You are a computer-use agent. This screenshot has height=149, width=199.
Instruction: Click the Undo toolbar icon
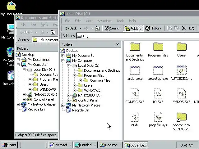click(192, 28)
